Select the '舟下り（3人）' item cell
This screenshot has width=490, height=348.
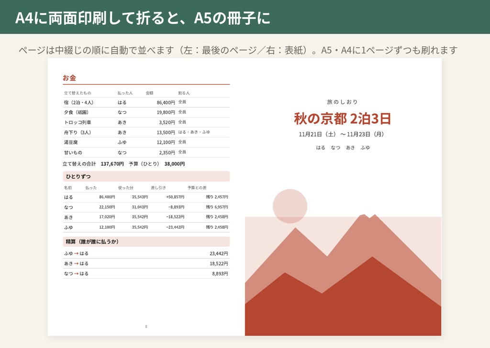(78, 132)
